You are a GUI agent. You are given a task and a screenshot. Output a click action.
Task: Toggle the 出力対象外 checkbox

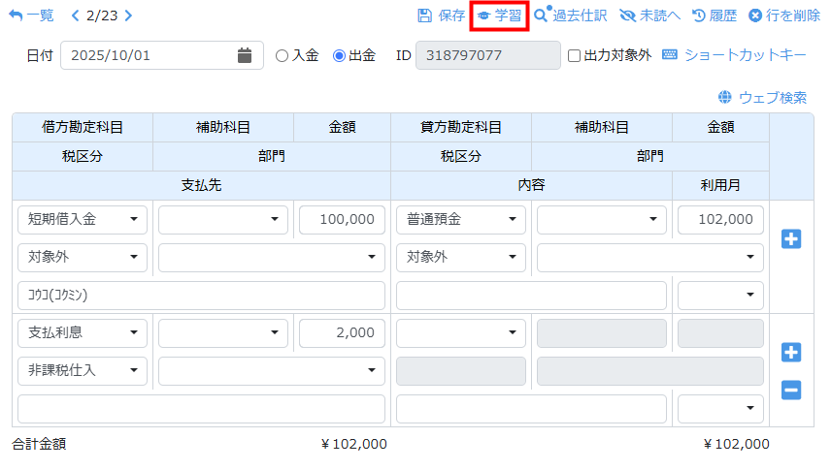click(x=574, y=56)
